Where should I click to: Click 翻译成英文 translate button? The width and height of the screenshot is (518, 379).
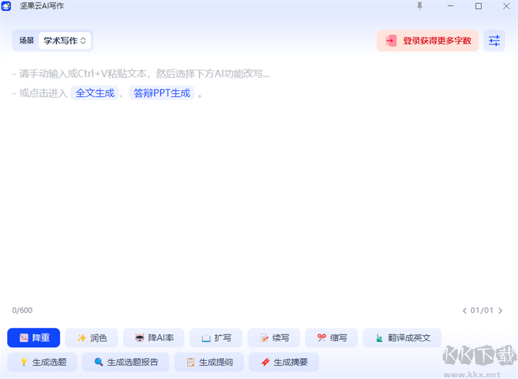(x=402, y=338)
